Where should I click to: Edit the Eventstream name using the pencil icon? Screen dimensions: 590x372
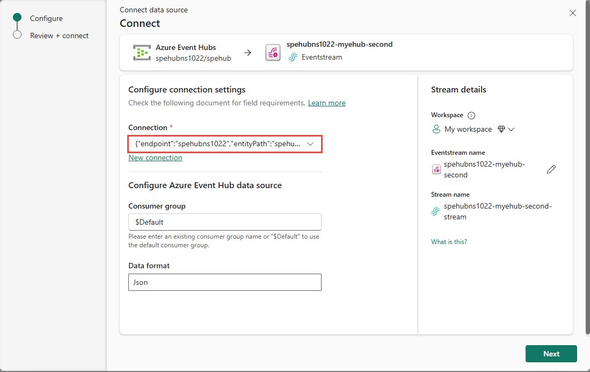(551, 169)
